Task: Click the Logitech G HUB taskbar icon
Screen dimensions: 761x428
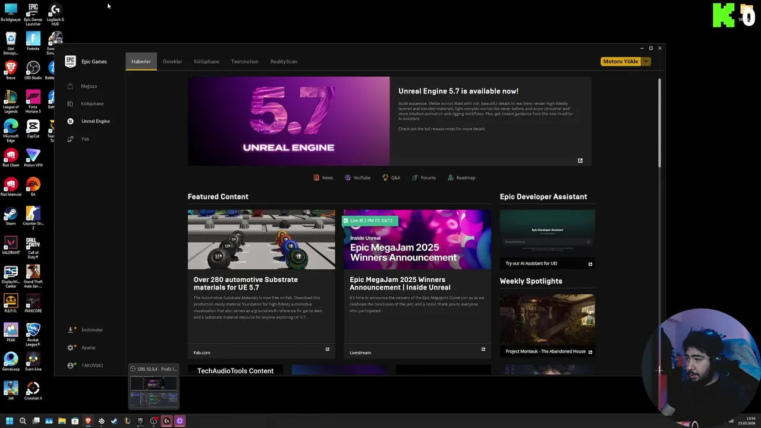Action: pos(166,421)
